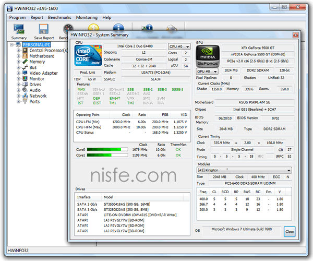
Task: Click the Network tree icon
Action: [25, 96]
